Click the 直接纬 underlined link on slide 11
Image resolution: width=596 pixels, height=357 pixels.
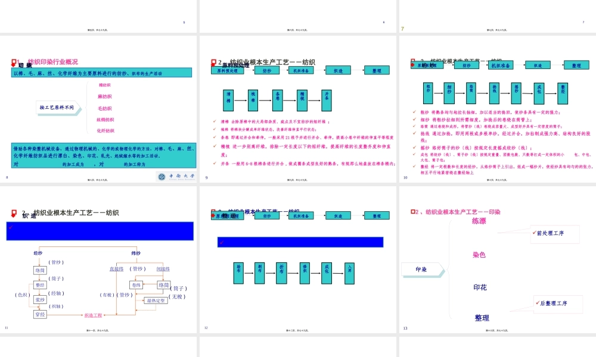(116, 269)
